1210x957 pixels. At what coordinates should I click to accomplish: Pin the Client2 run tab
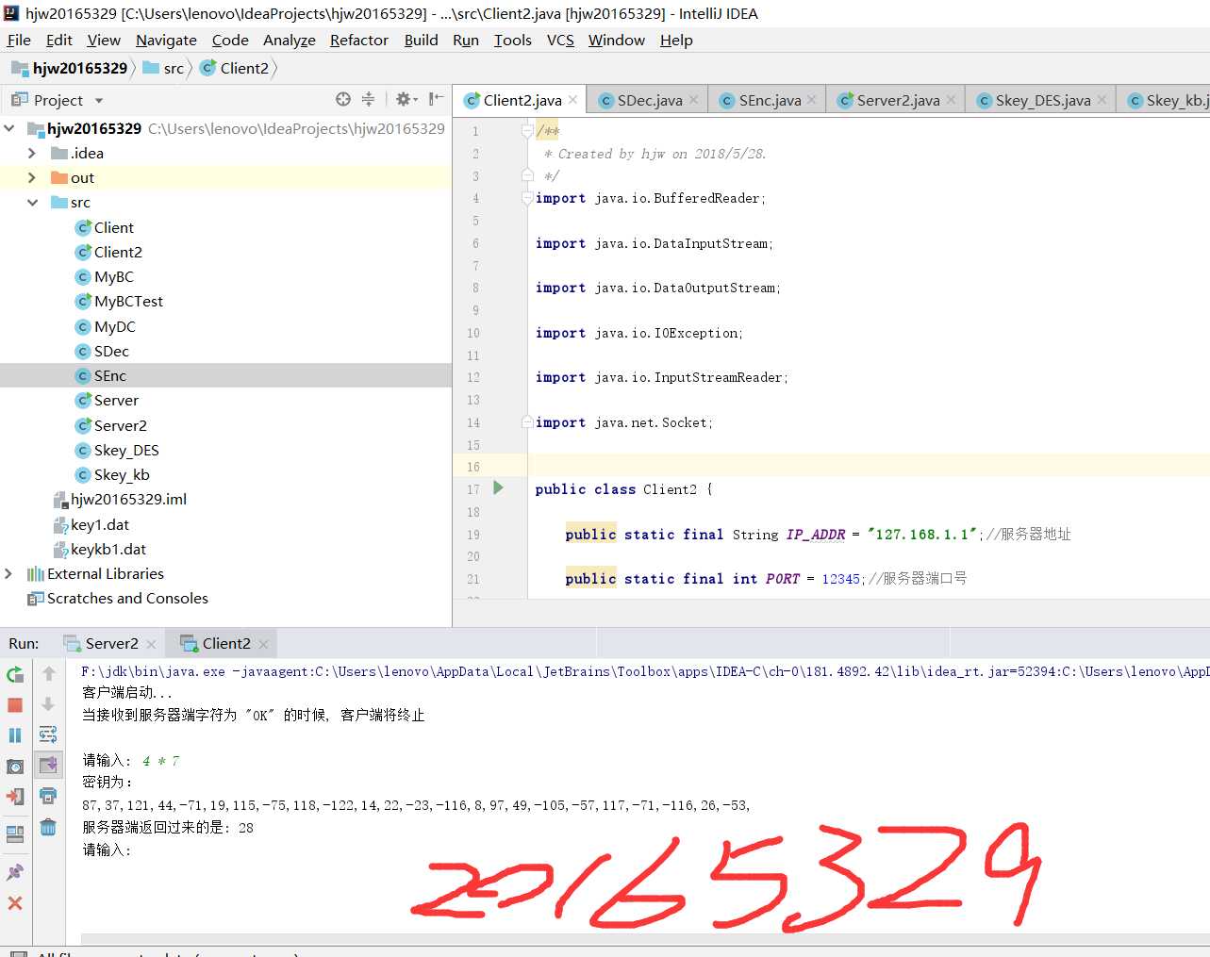pyautogui.click(x=15, y=872)
